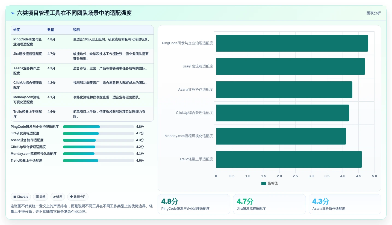Click the chart axis label Trello轻量上手适配度
This screenshot has height=225, width=392.
[x=196, y=159]
